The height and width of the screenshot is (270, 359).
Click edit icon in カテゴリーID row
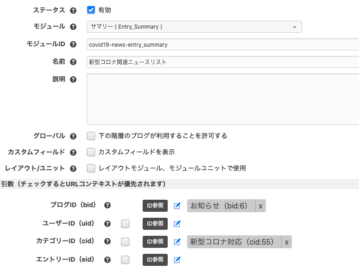coord(176,242)
